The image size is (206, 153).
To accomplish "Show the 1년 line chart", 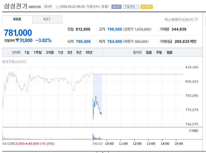I will (x=60, y=52).
